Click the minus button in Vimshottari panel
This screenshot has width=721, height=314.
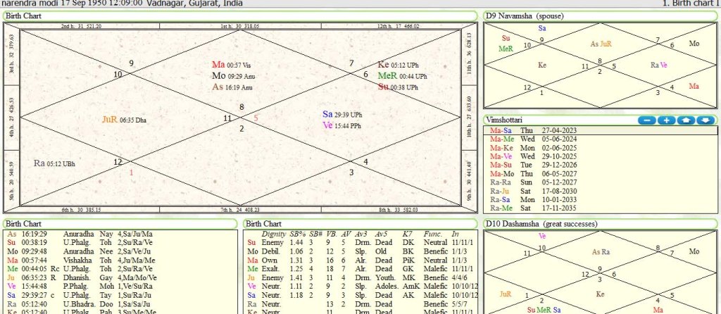pyautogui.click(x=647, y=120)
